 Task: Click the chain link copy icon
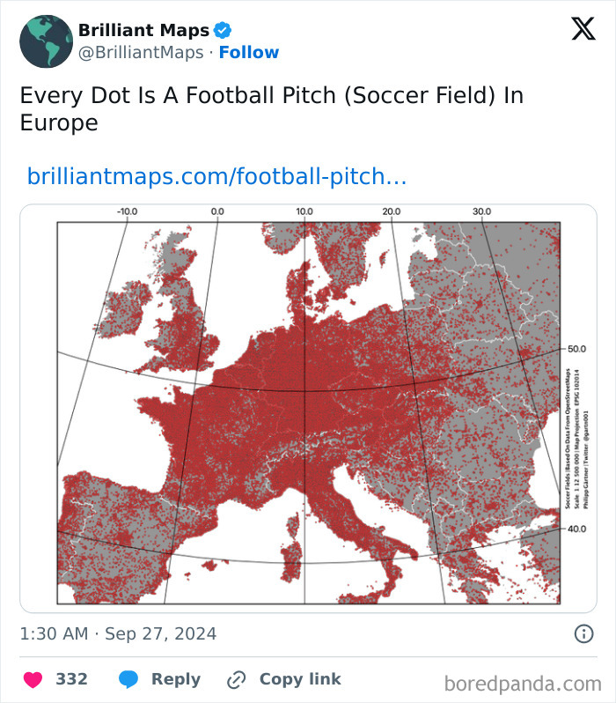(236, 680)
